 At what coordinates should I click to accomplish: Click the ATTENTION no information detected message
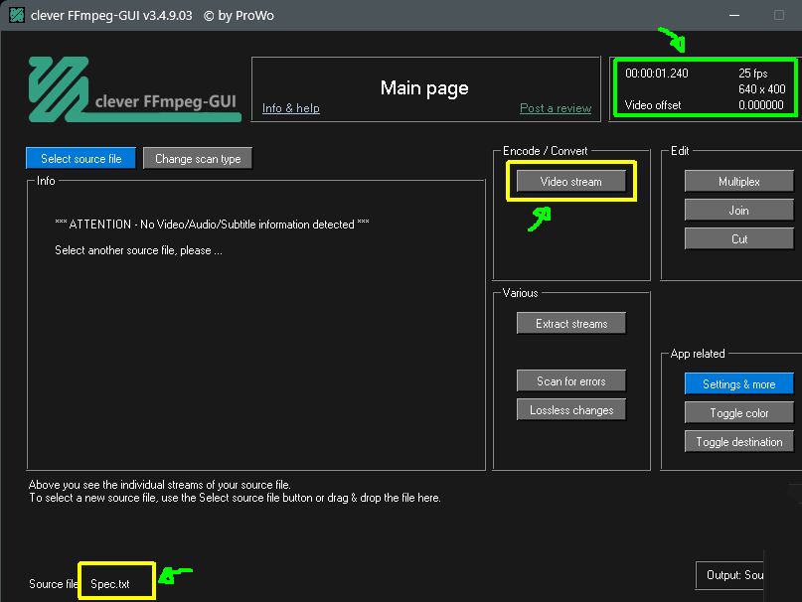[212, 225]
